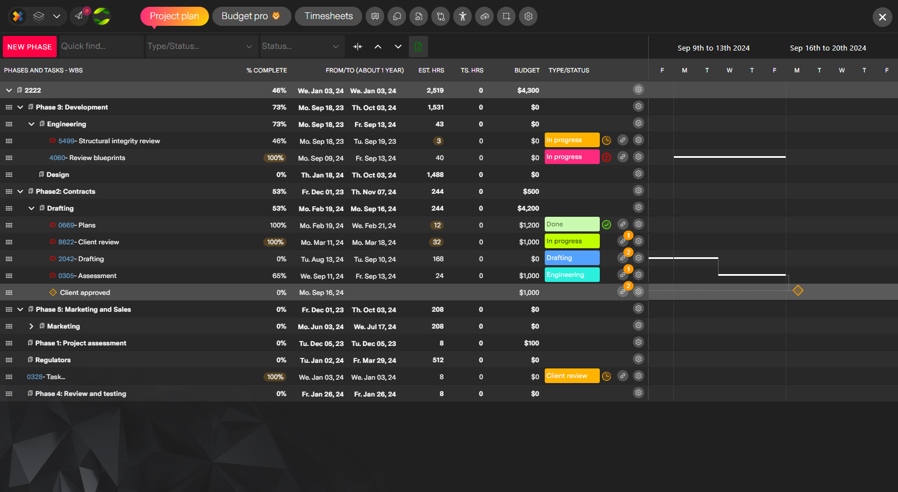The image size is (898, 492).
Task: Collapse the Drafting subgroup
Action: tap(31, 208)
